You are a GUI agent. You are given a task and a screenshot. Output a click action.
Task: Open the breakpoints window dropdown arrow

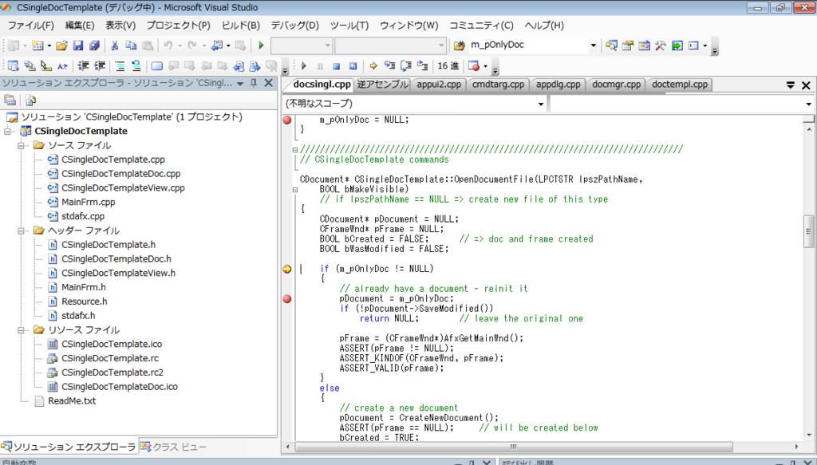tap(486, 66)
